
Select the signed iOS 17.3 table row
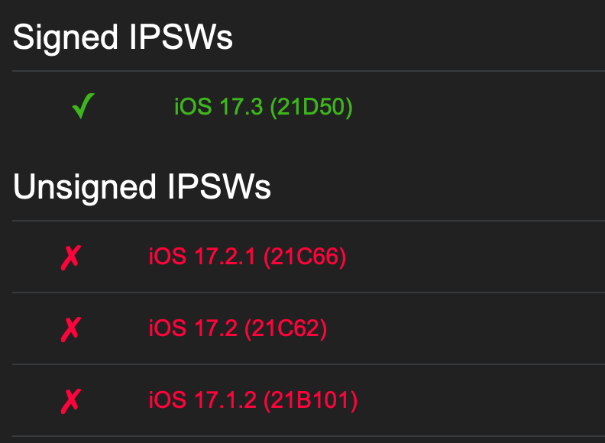[x=458, y=107]
